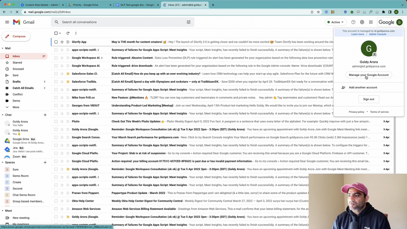Click the Gmail logo
This screenshot has width=407, height=229.
(x=24, y=22)
